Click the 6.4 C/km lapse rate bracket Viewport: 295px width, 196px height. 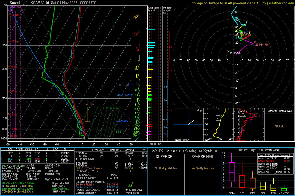[x=88, y=114]
